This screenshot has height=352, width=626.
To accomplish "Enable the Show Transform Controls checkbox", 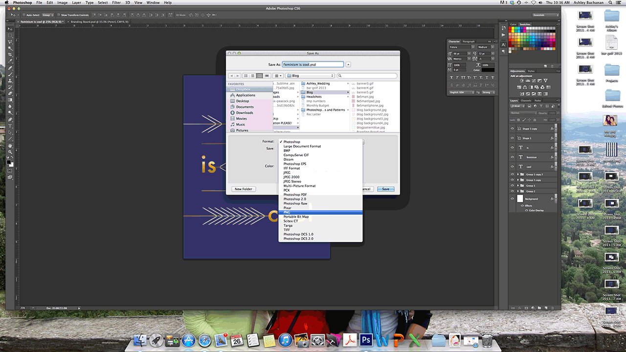I will click(58, 15).
